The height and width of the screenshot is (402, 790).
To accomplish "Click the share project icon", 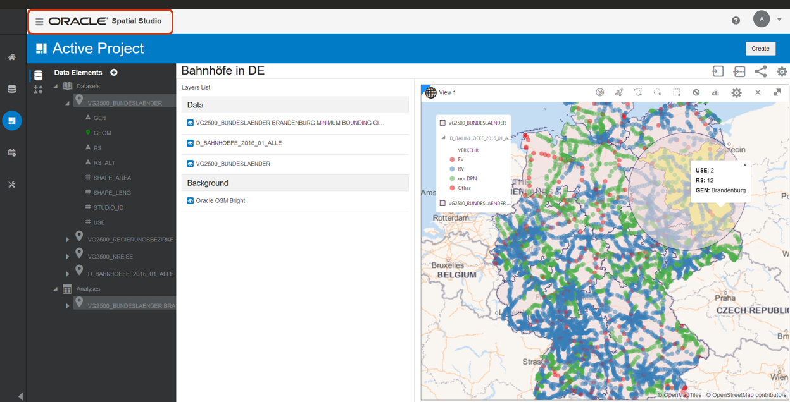I will (760, 71).
